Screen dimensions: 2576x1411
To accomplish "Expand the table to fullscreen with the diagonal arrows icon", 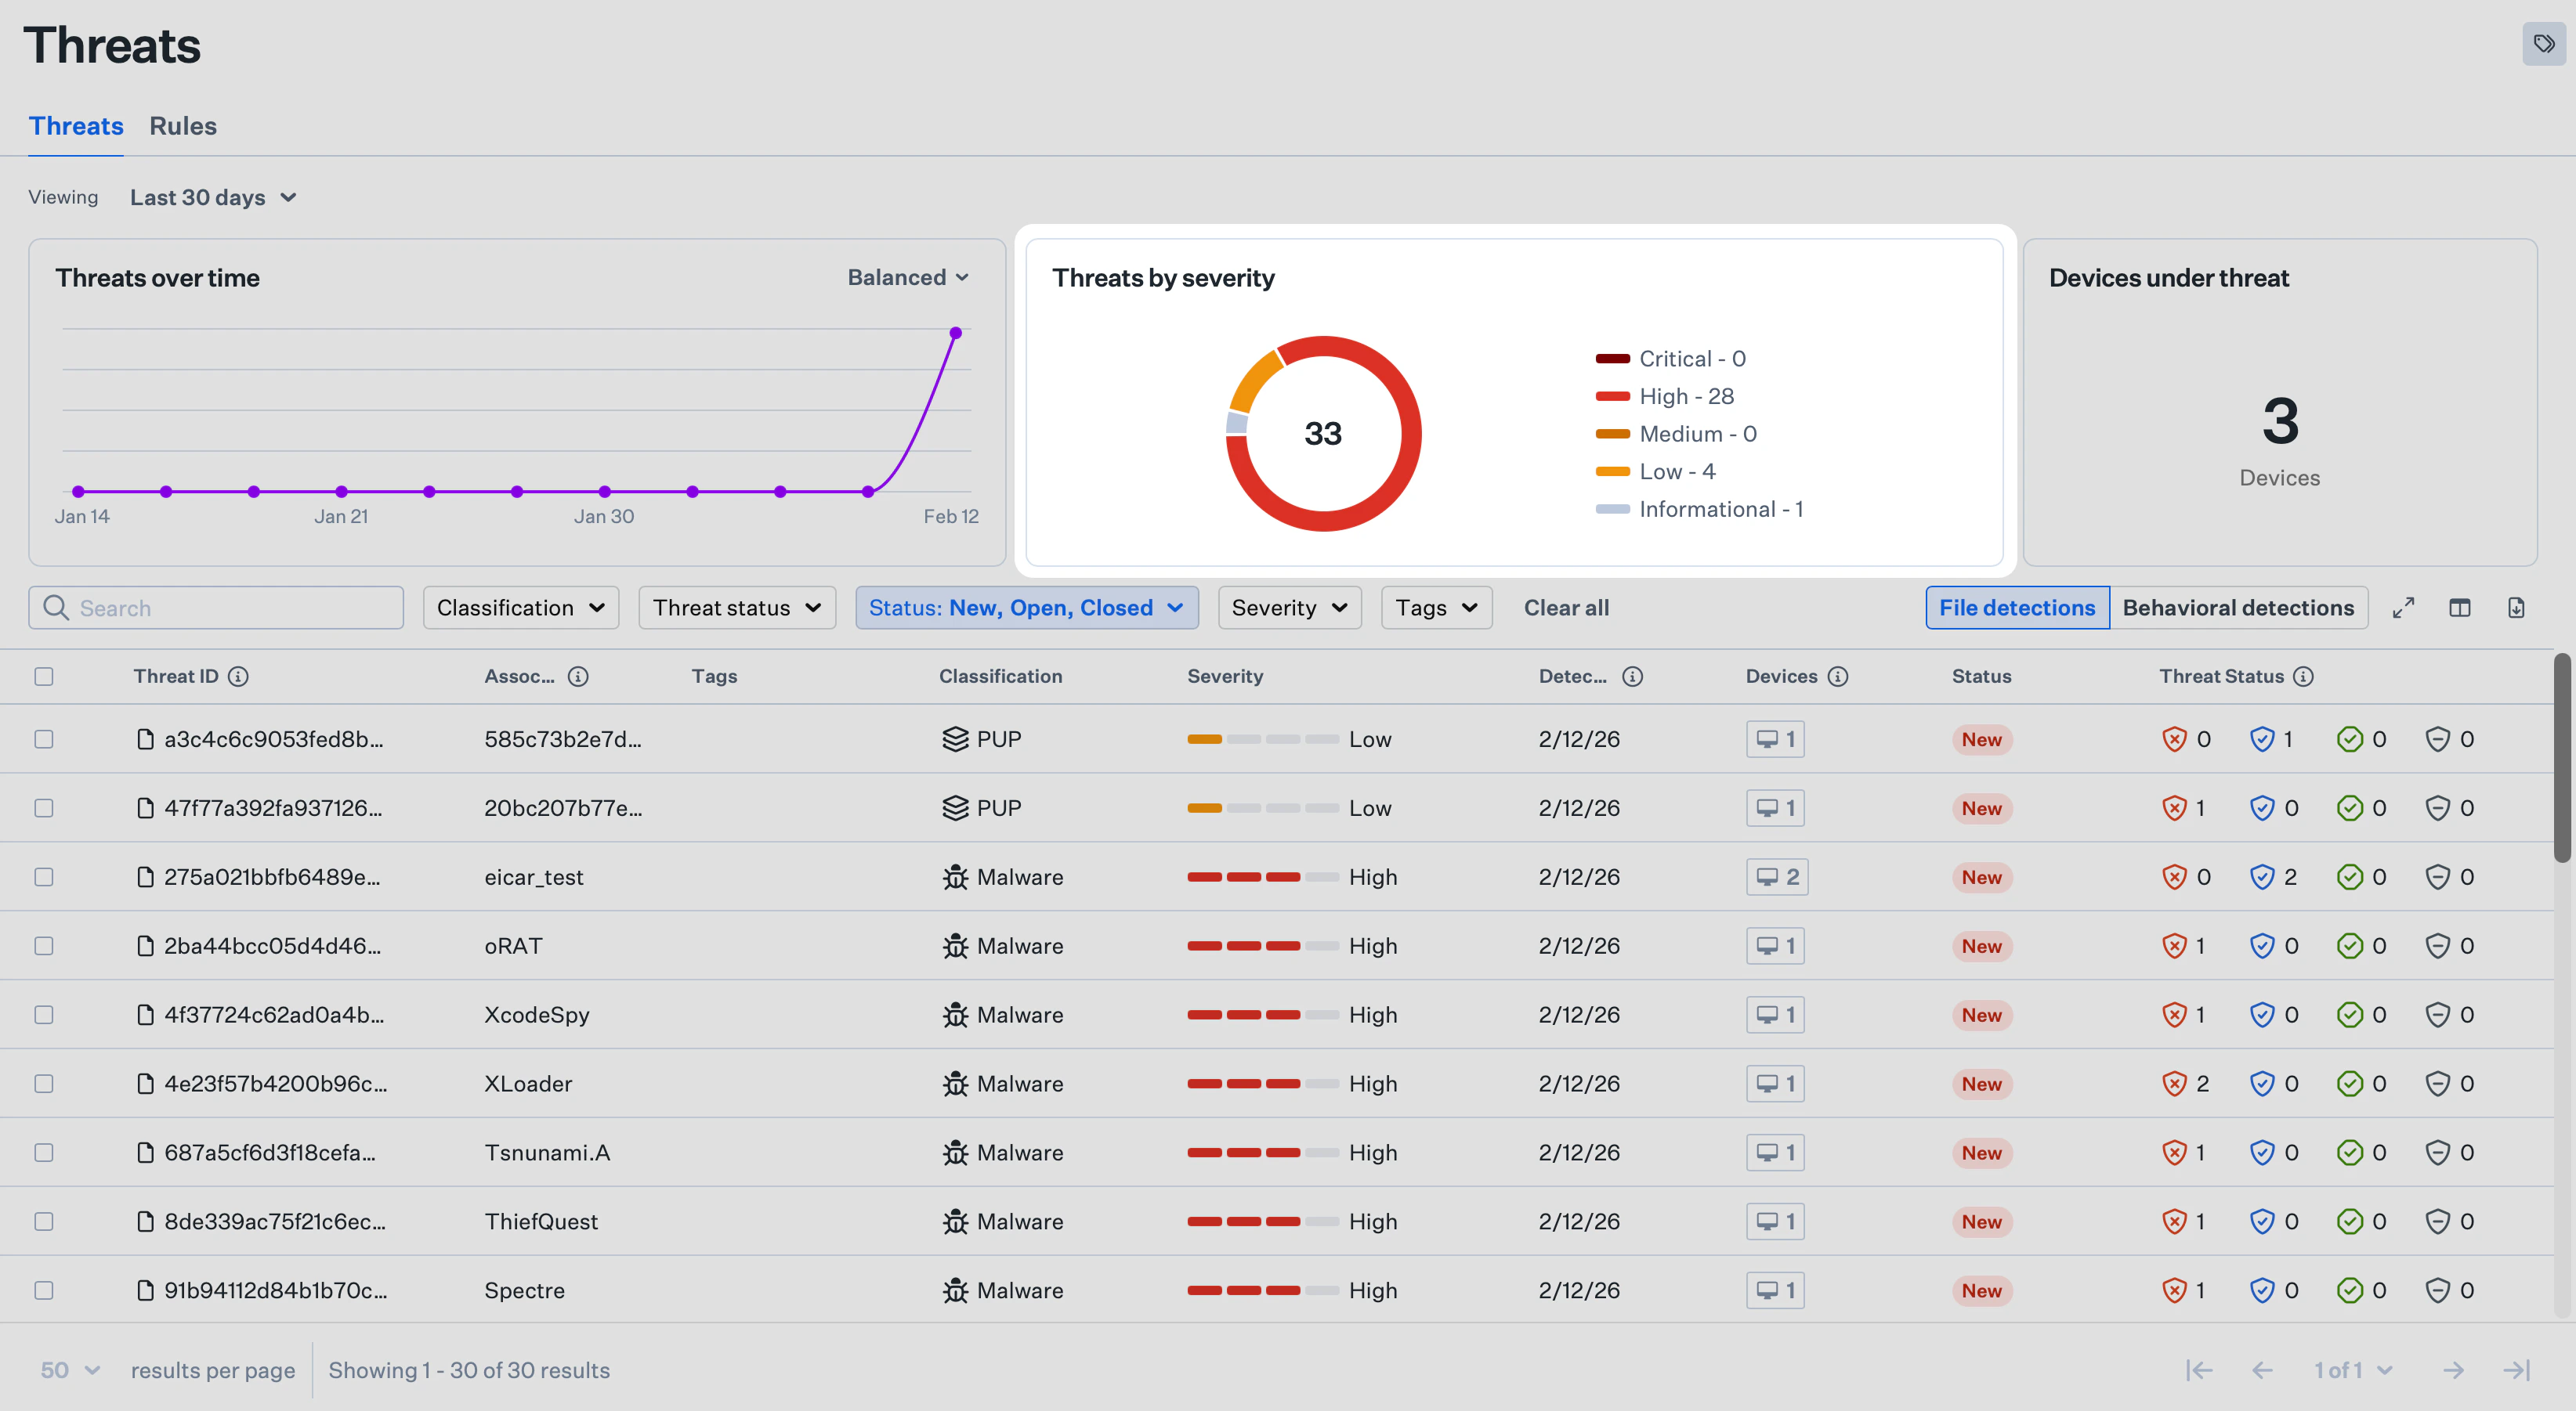I will pos(2404,608).
